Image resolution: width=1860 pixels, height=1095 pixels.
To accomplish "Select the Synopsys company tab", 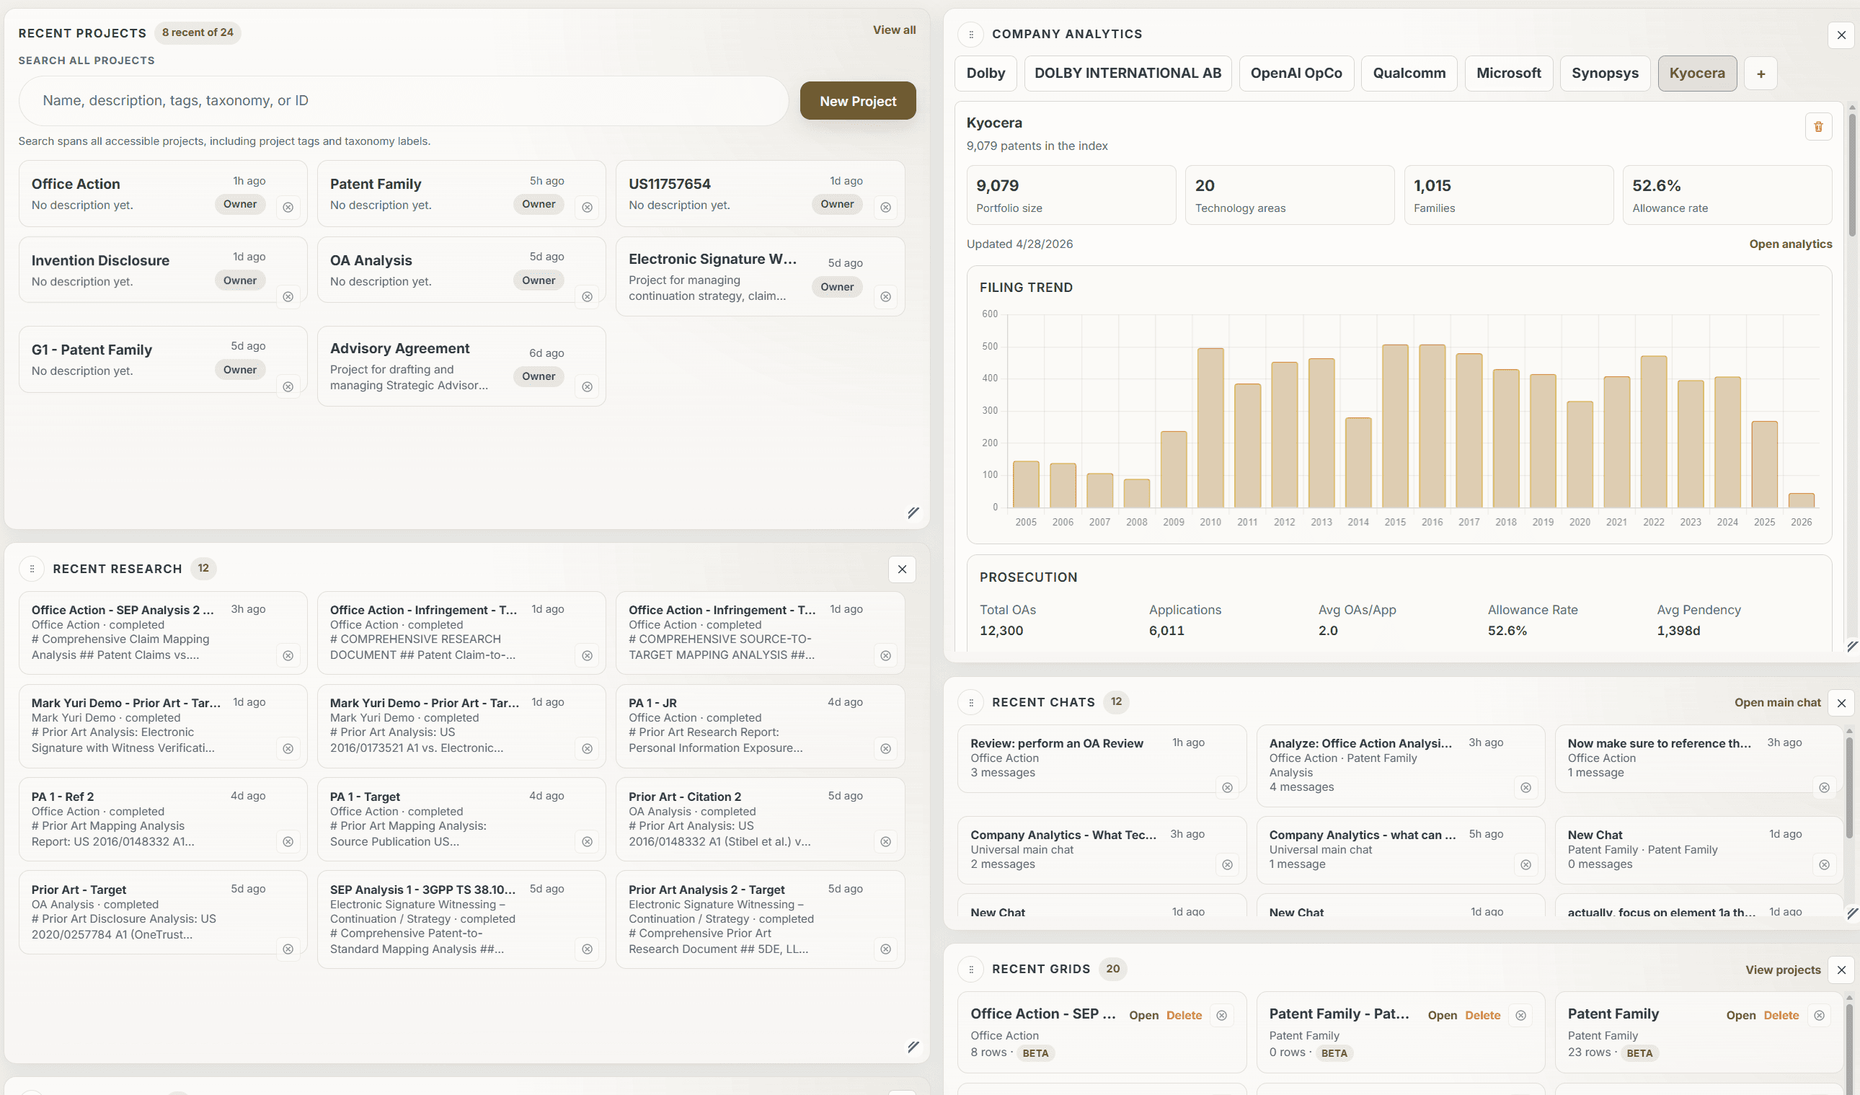I will pos(1604,74).
